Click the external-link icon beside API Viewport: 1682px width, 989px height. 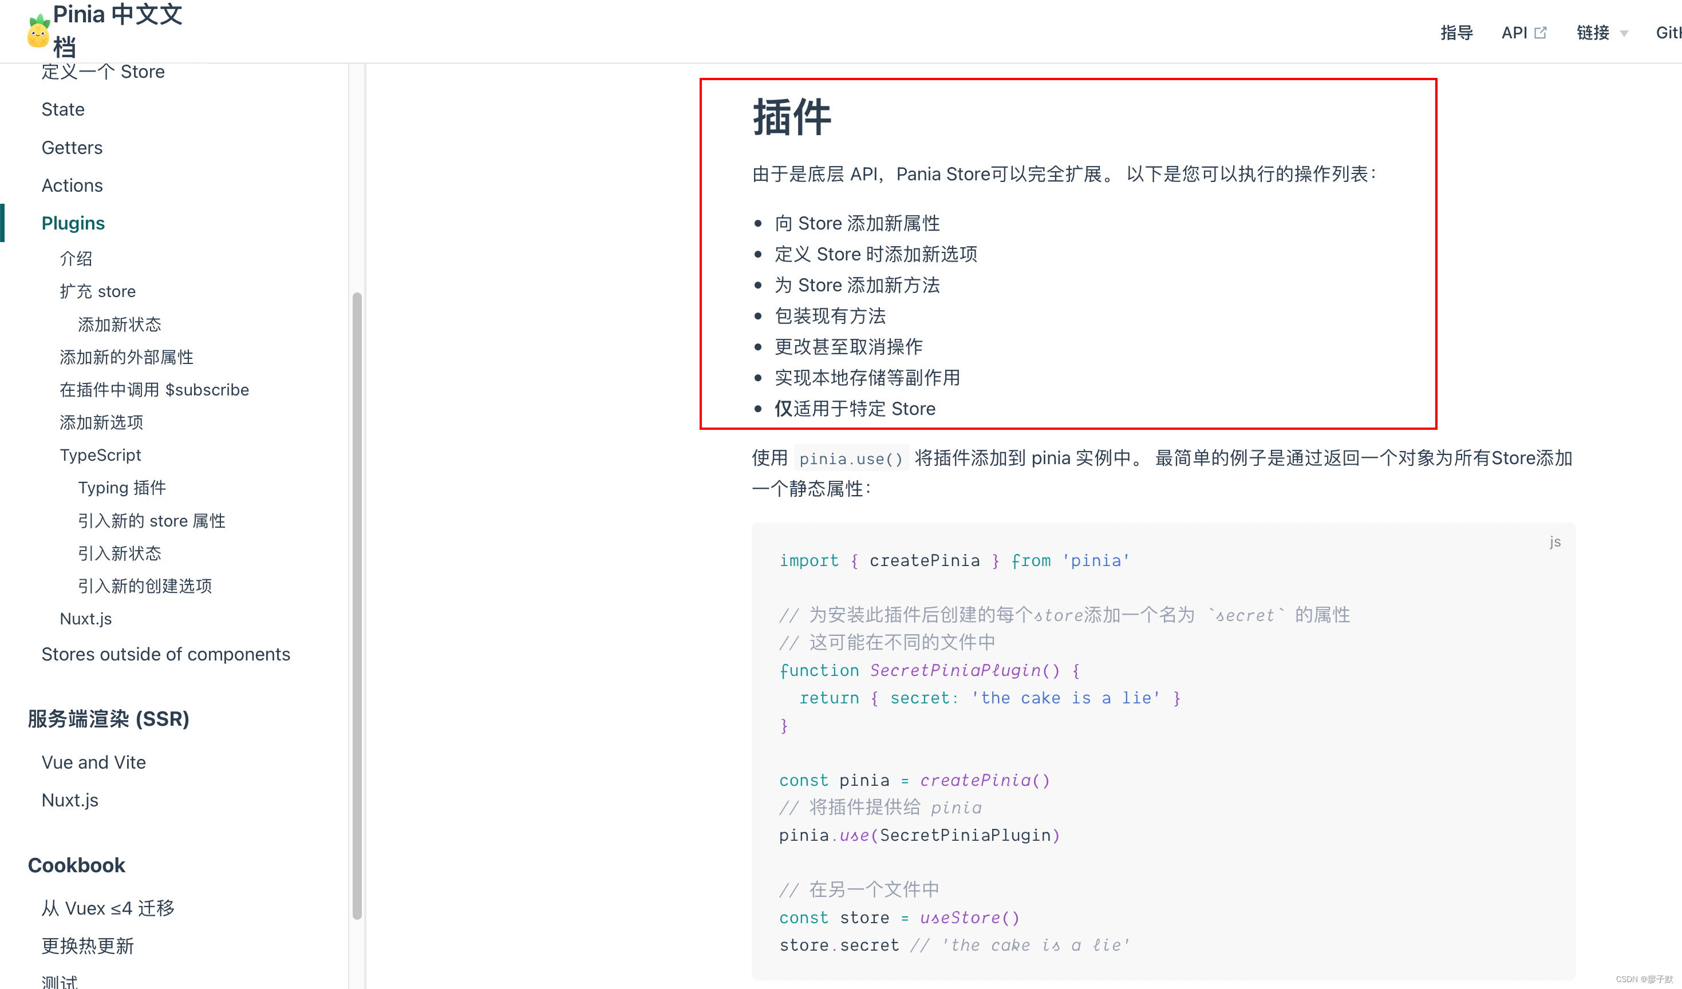[x=1541, y=33]
